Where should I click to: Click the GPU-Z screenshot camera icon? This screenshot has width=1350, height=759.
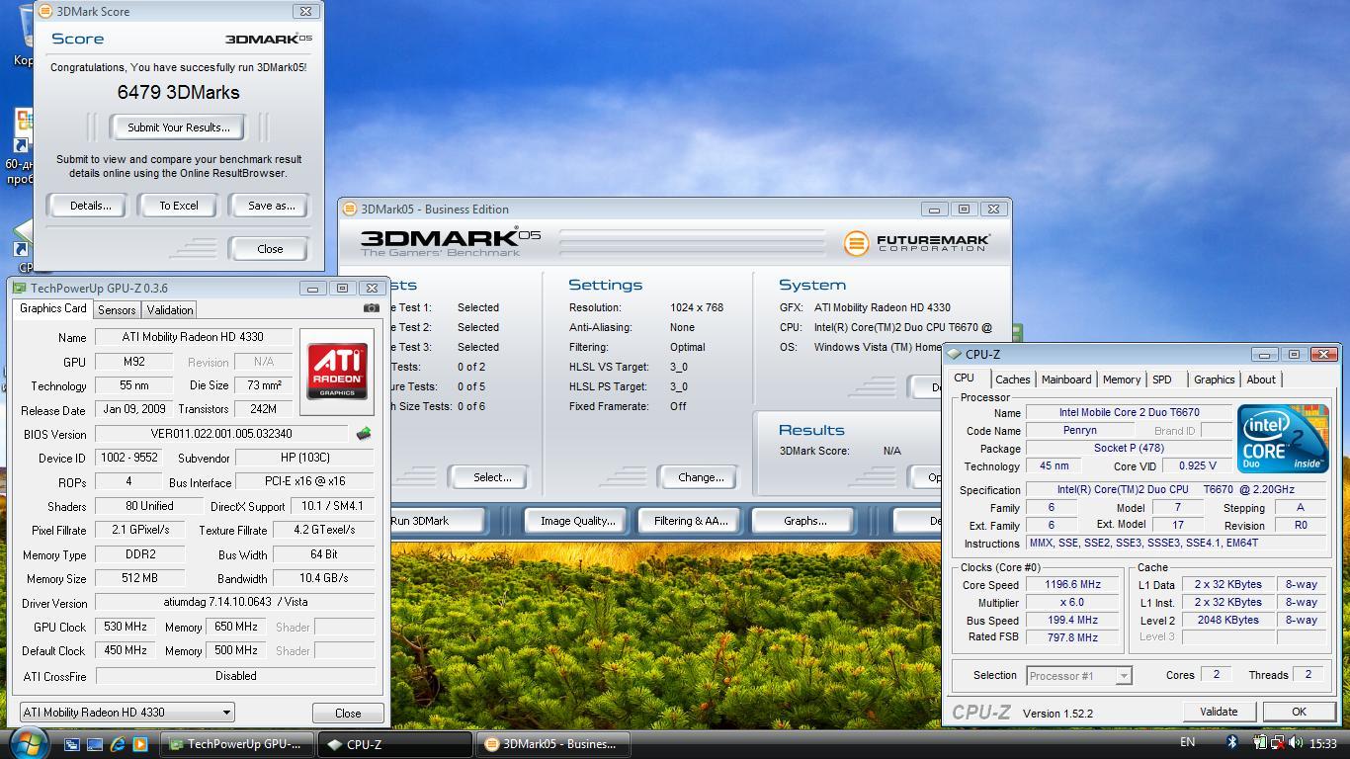pyautogui.click(x=372, y=308)
